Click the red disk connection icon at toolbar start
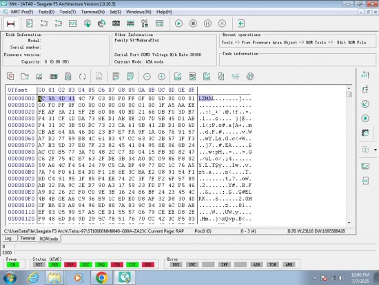The width and height of the screenshot is (379, 285). coord(10,23)
